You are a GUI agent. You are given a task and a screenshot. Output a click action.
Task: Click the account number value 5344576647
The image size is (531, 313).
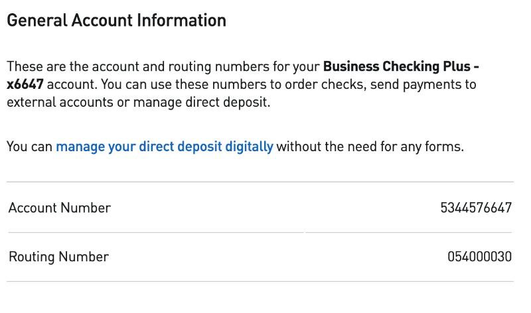[x=475, y=208]
